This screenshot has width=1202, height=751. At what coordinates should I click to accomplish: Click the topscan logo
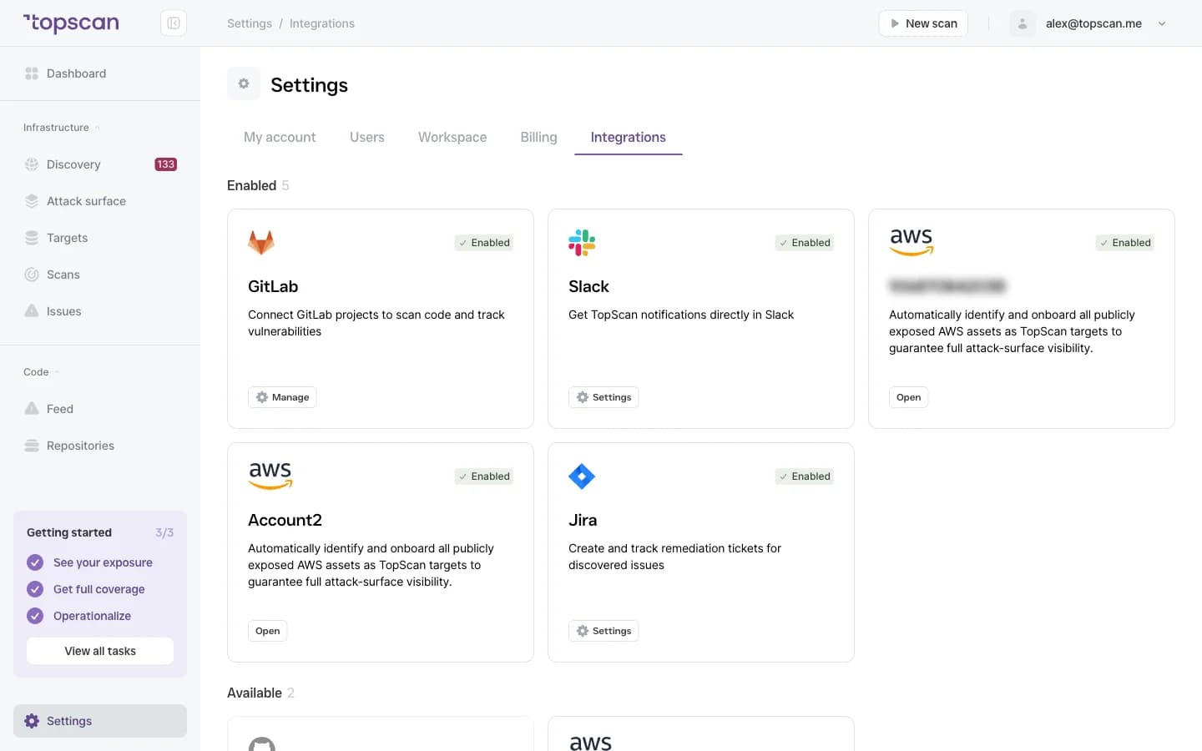point(71,23)
